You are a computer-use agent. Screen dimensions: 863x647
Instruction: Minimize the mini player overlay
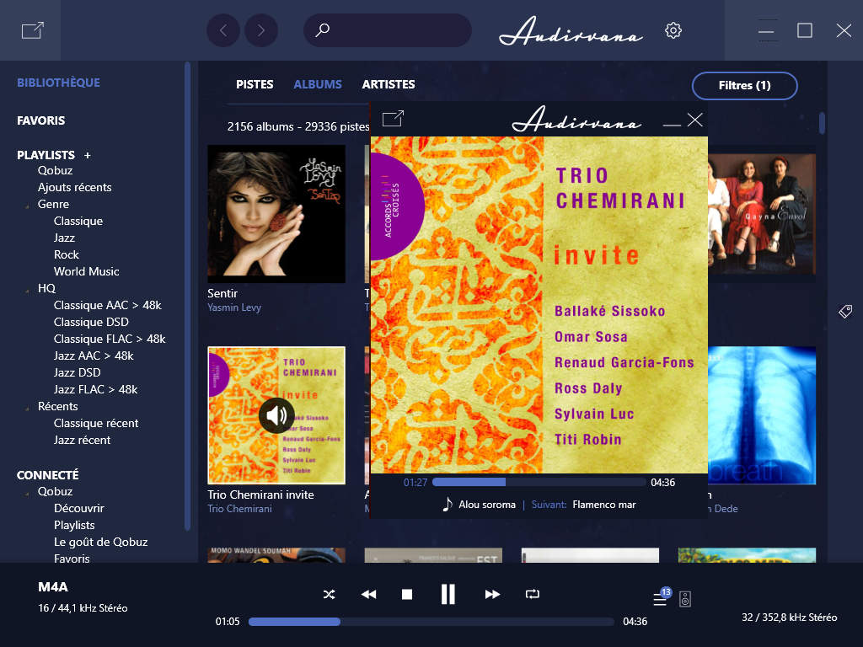click(x=672, y=125)
